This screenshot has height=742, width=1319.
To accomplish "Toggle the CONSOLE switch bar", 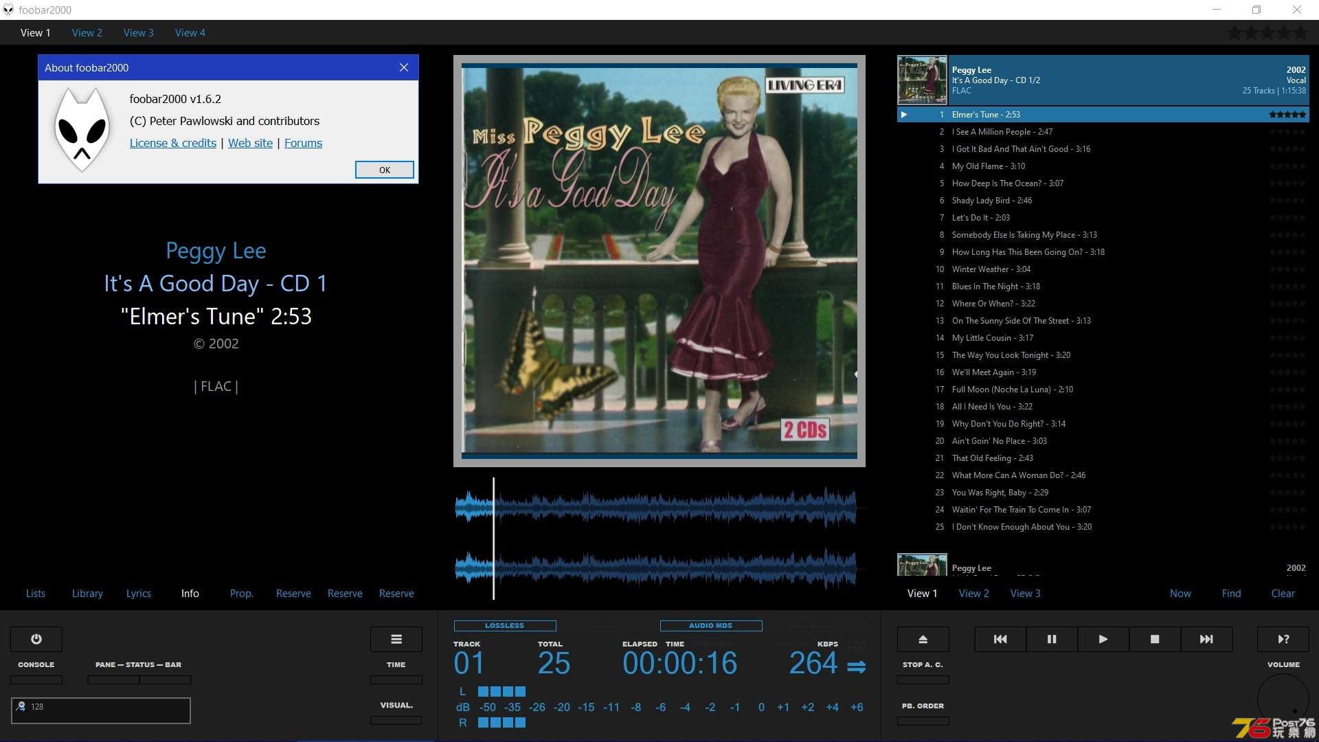I will point(36,679).
